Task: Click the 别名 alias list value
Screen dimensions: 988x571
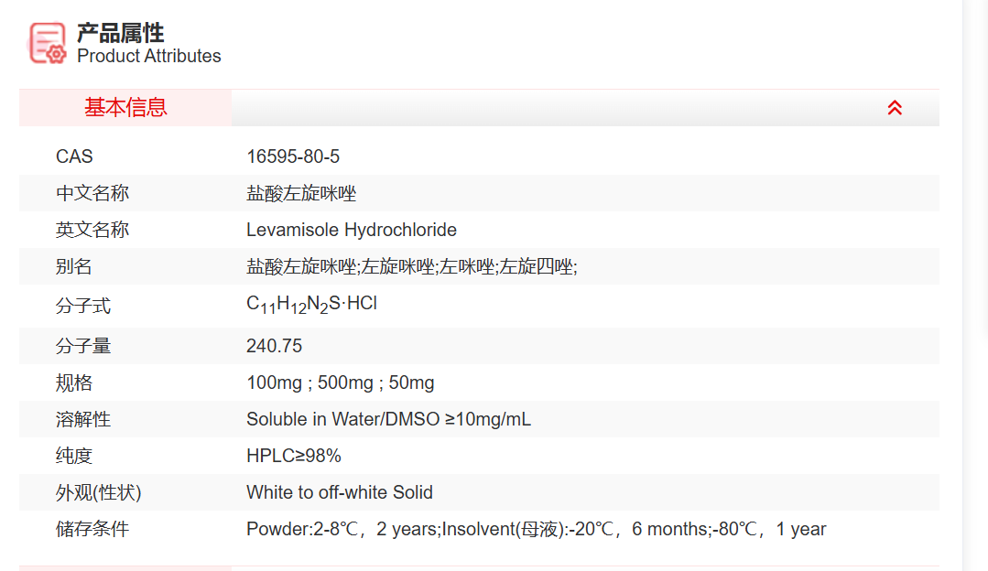Action: tap(411, 266)
